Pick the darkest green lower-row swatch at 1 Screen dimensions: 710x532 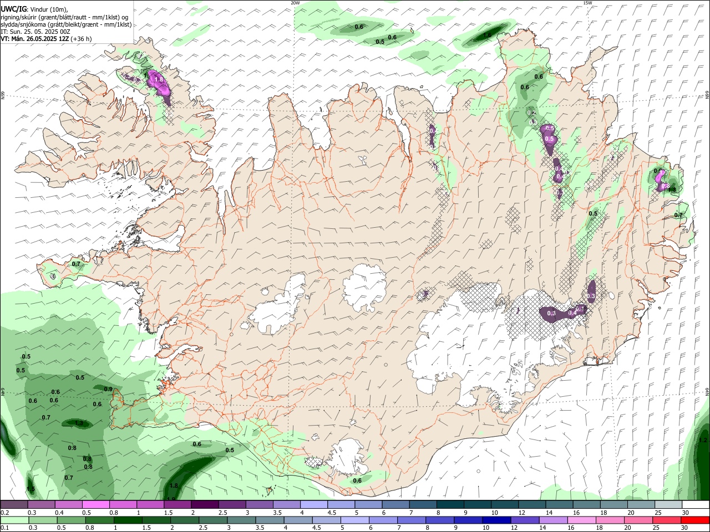[x=128, y=520]
